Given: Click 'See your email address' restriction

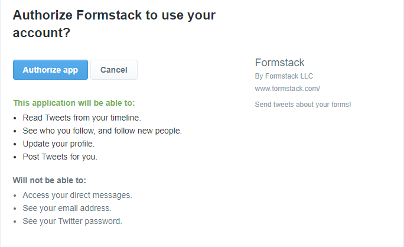Looking at the screenshot, I should pos(67,208).
